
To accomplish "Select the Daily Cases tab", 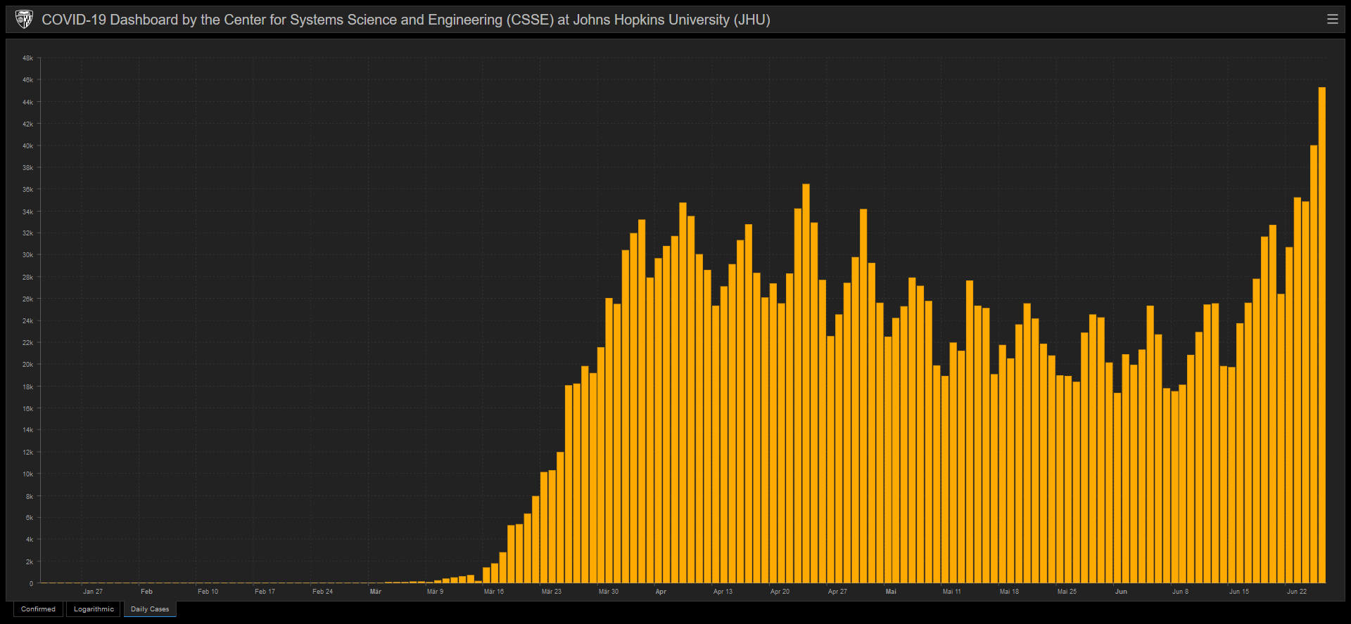I will click(150, 609).
